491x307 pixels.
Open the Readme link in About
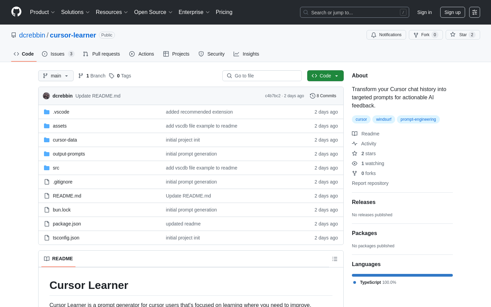[366, 134]
